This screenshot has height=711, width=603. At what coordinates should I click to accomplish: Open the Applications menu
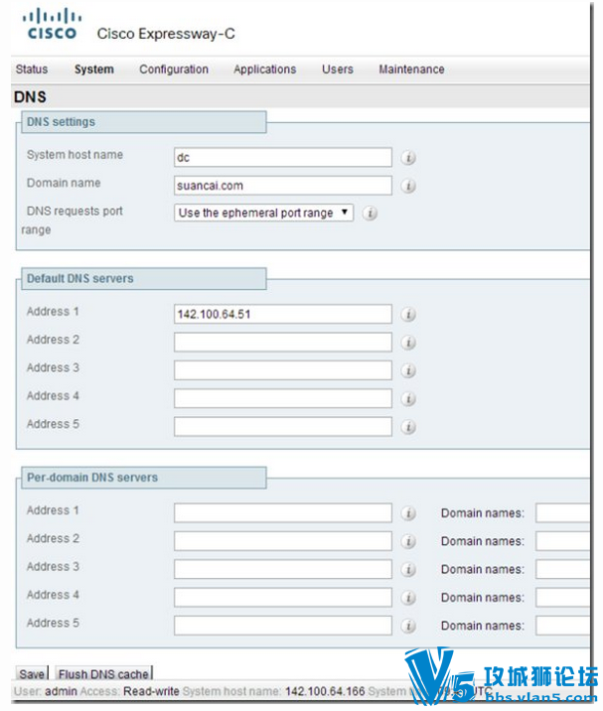pos(265,70)
